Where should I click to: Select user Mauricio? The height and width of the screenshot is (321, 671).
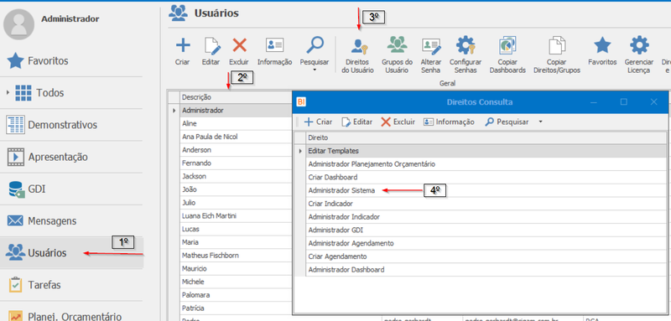point(236,269)
